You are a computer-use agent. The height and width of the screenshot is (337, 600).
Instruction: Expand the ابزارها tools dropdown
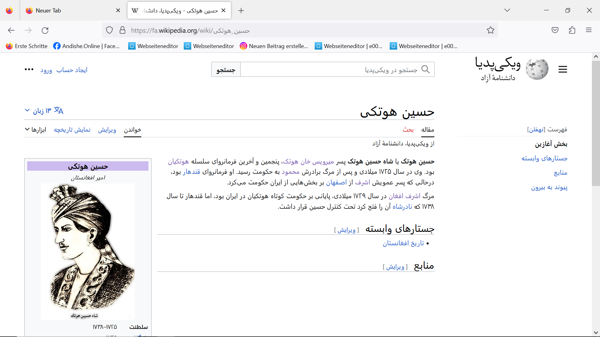pos(36,129)
